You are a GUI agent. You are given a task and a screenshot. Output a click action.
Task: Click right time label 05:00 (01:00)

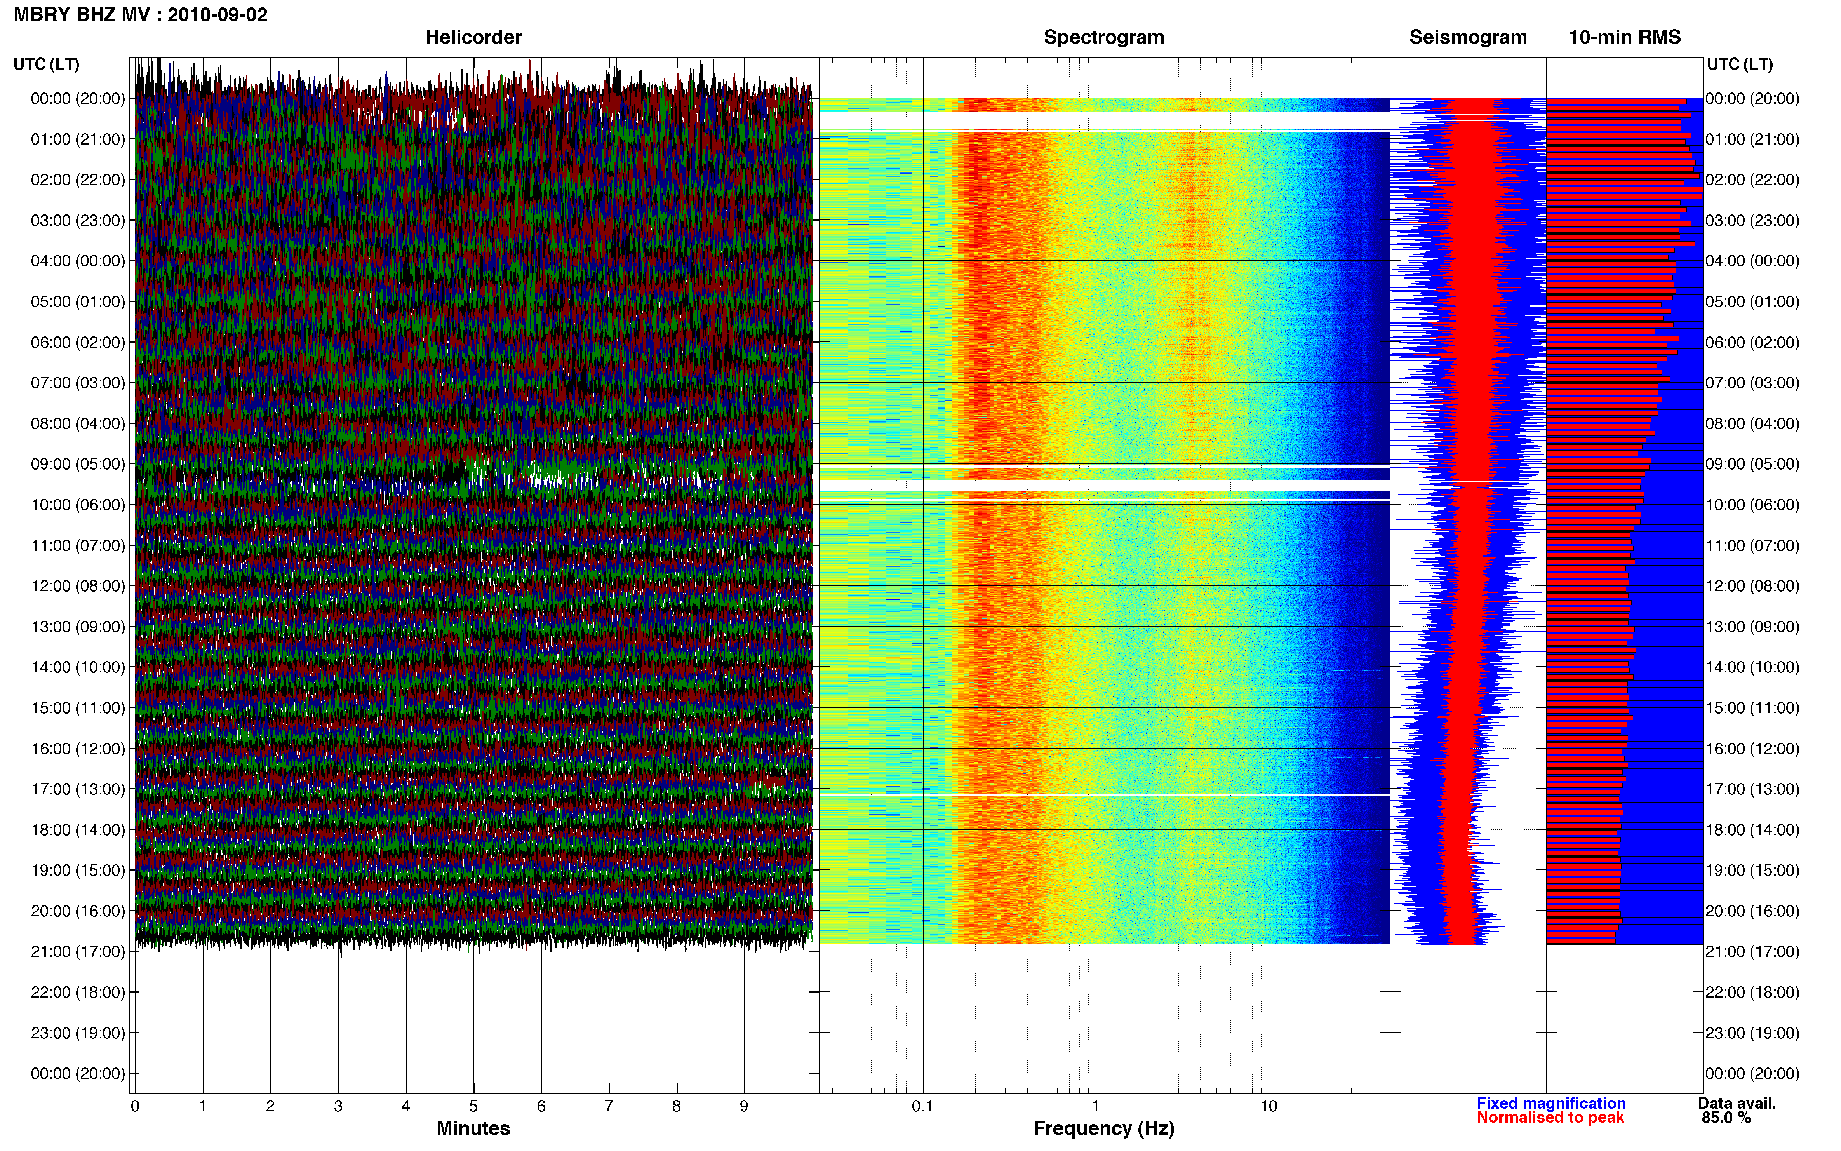[1753, 301]
